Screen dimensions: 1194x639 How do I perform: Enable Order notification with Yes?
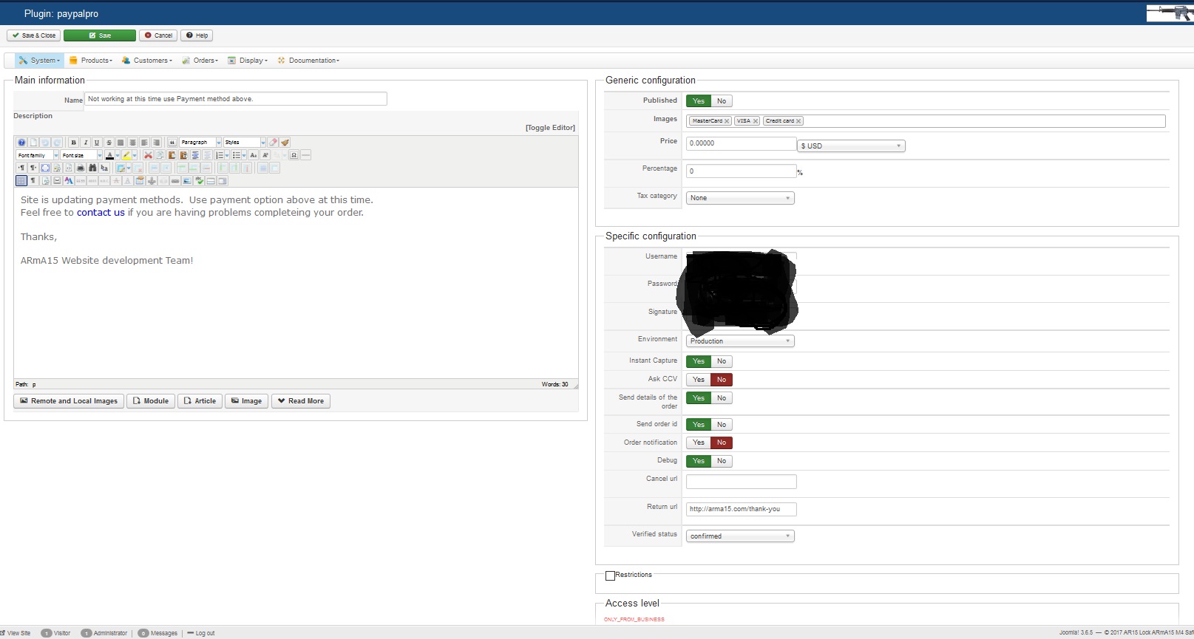(699, 442)
